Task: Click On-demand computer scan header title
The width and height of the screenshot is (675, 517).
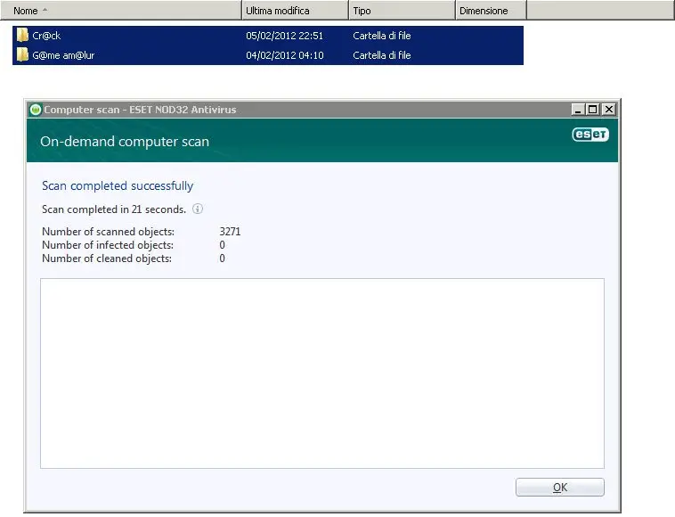Action: click(125, 142)
